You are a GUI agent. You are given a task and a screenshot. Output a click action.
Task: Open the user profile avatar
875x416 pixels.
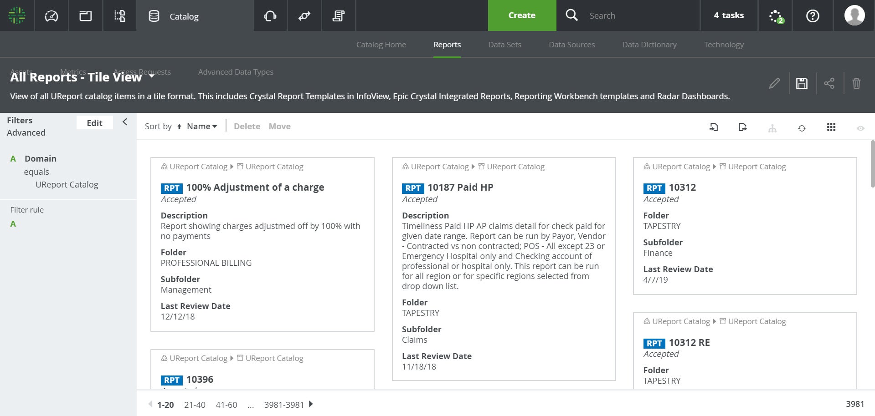(854, 15)
